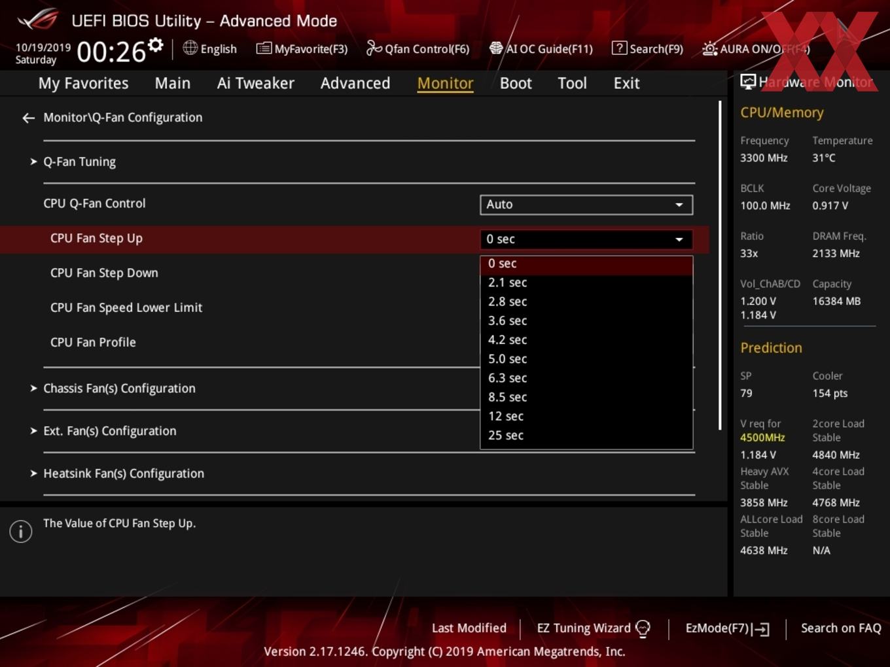Select 0 sec in the dropdown list
Viewport: 890px width, 667px height.
(586, 264)
